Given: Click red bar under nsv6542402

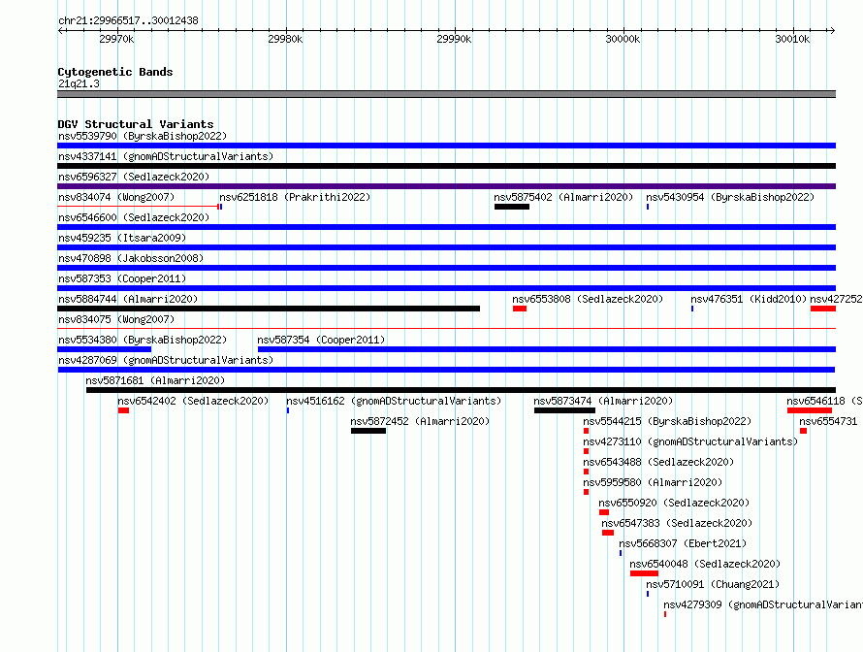Looking at the screenshot, I should (x=123, y=410).
